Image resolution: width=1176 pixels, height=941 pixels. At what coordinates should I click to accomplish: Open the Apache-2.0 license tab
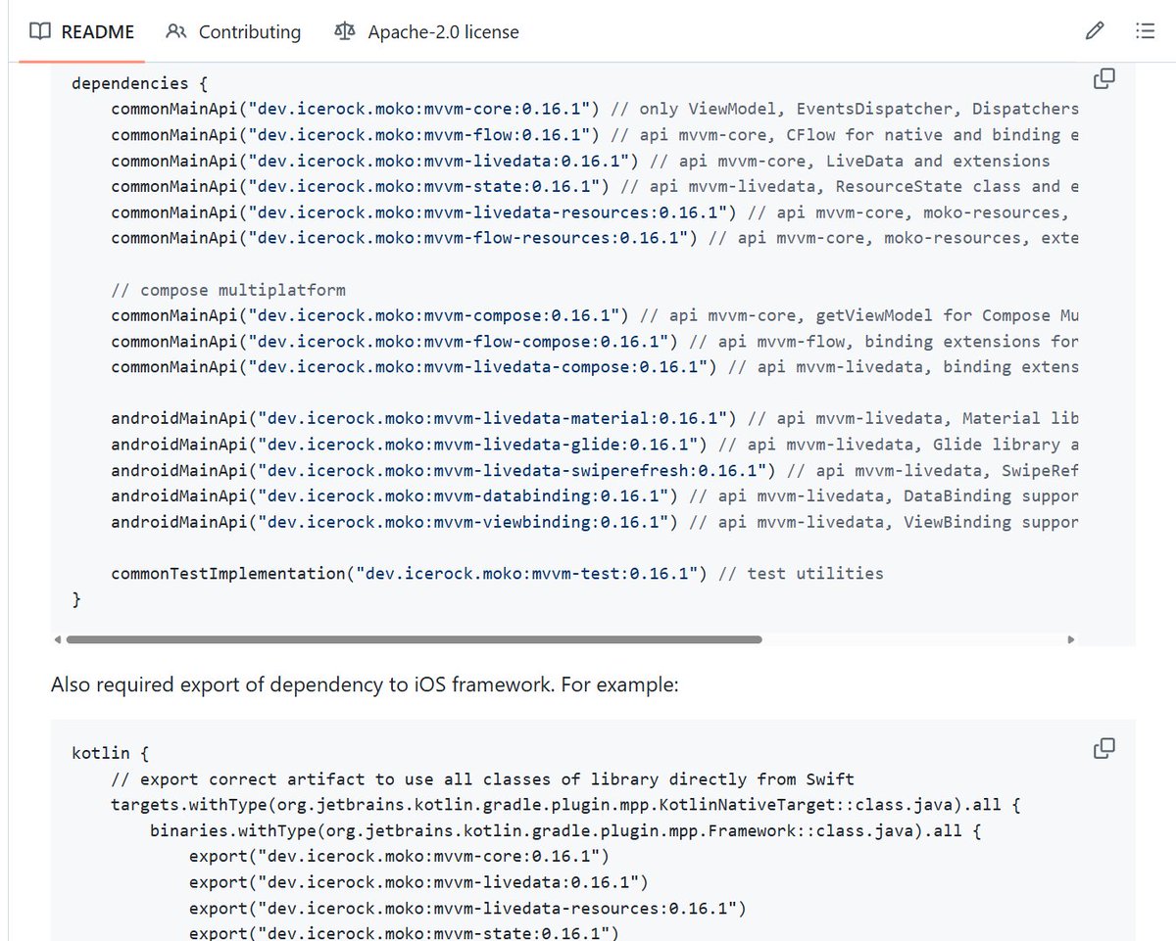click(425, 31)
